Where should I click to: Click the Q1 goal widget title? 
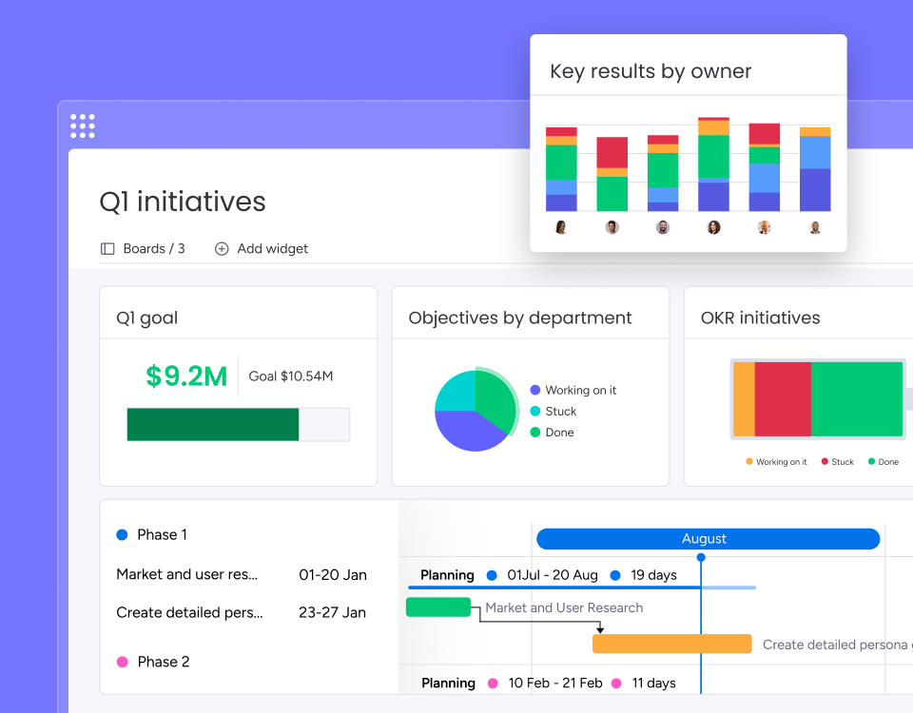(147, 318)
